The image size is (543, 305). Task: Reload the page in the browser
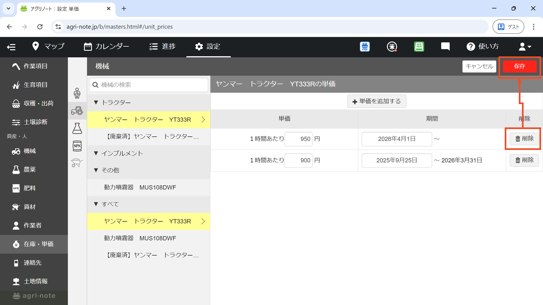tap(40, 27)
